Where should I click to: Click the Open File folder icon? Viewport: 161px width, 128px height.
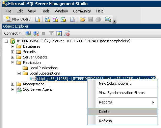pos(83,19)
